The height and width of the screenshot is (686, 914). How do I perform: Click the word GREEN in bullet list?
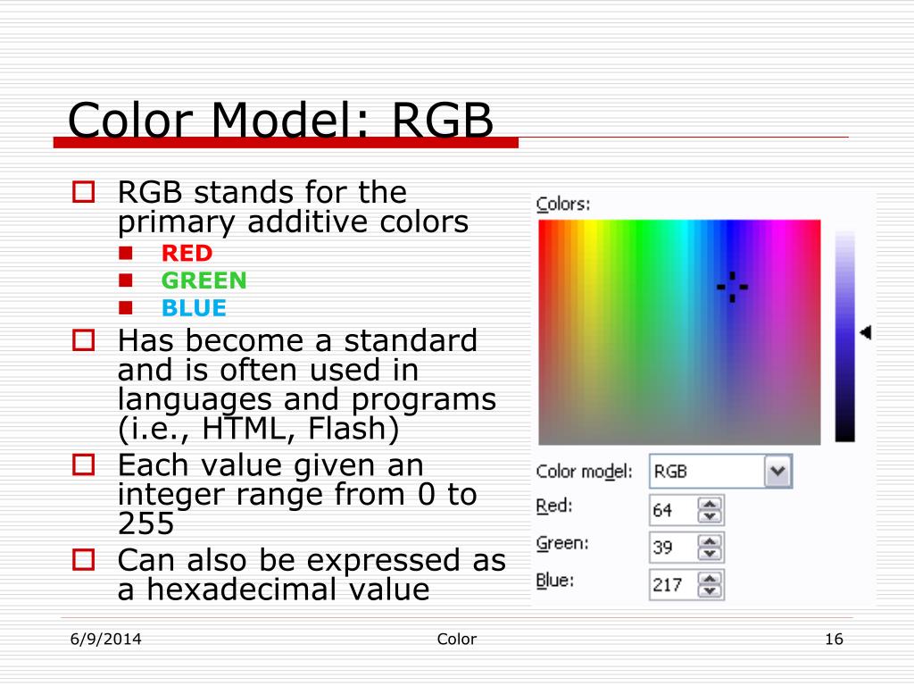pyautogui.click(x=204, y=280)
